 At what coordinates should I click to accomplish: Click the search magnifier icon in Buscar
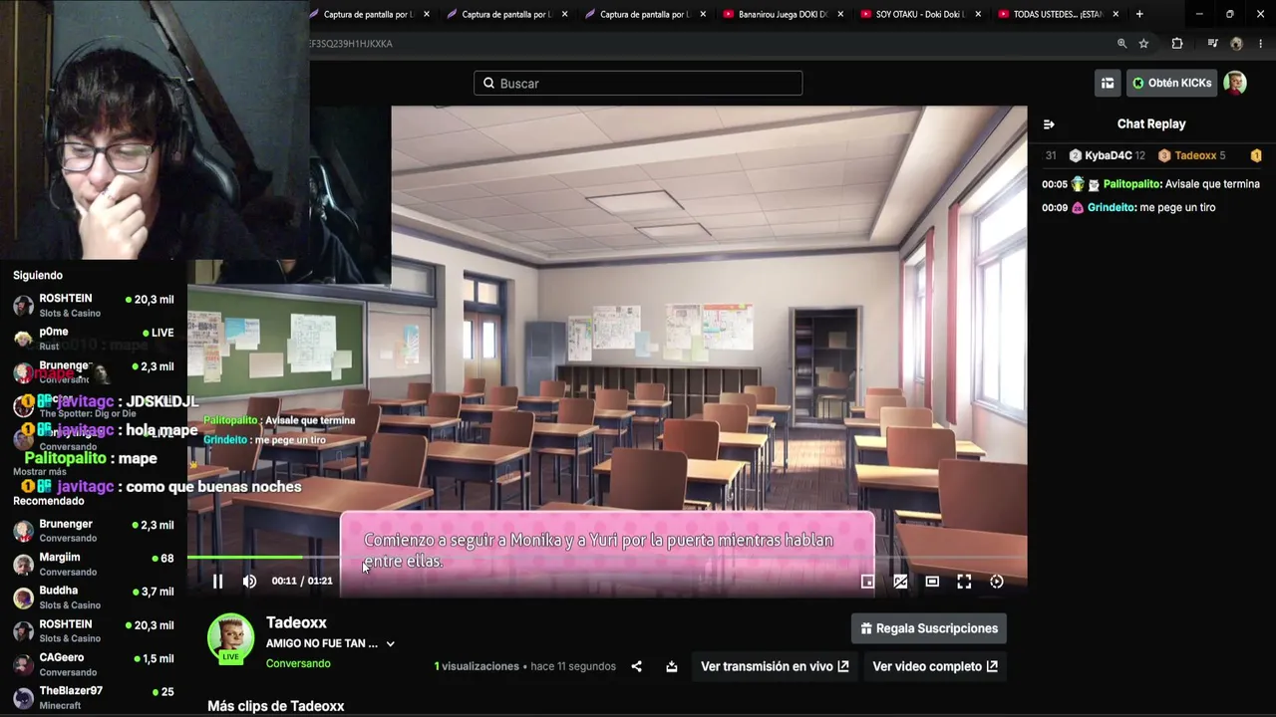coord(488,84)
